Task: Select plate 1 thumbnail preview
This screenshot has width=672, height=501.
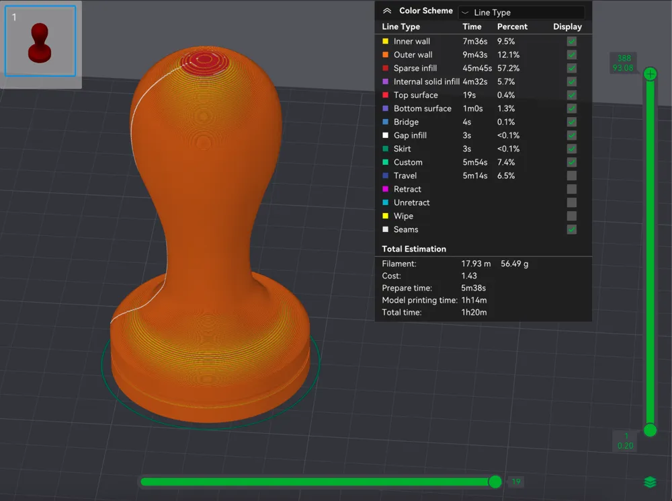Action: coord(40,42)
